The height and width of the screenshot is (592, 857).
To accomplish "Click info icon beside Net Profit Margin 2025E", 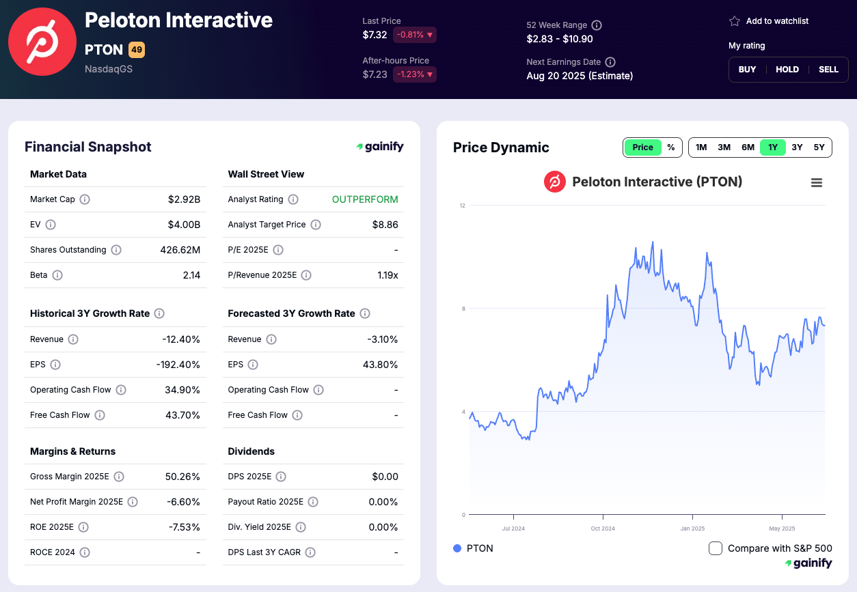I will 133,502.
